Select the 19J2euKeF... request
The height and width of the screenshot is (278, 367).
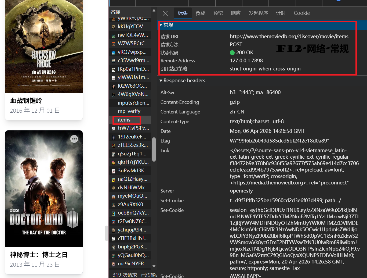pyautogui.click(x=130, y=137)
